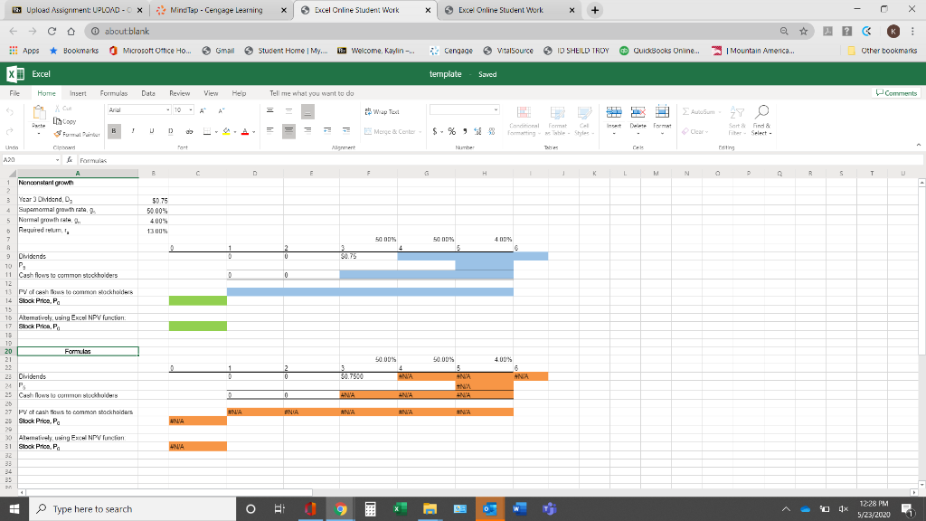
Task: Switch to the Insert ribbon tab
Action: point(78,93)
